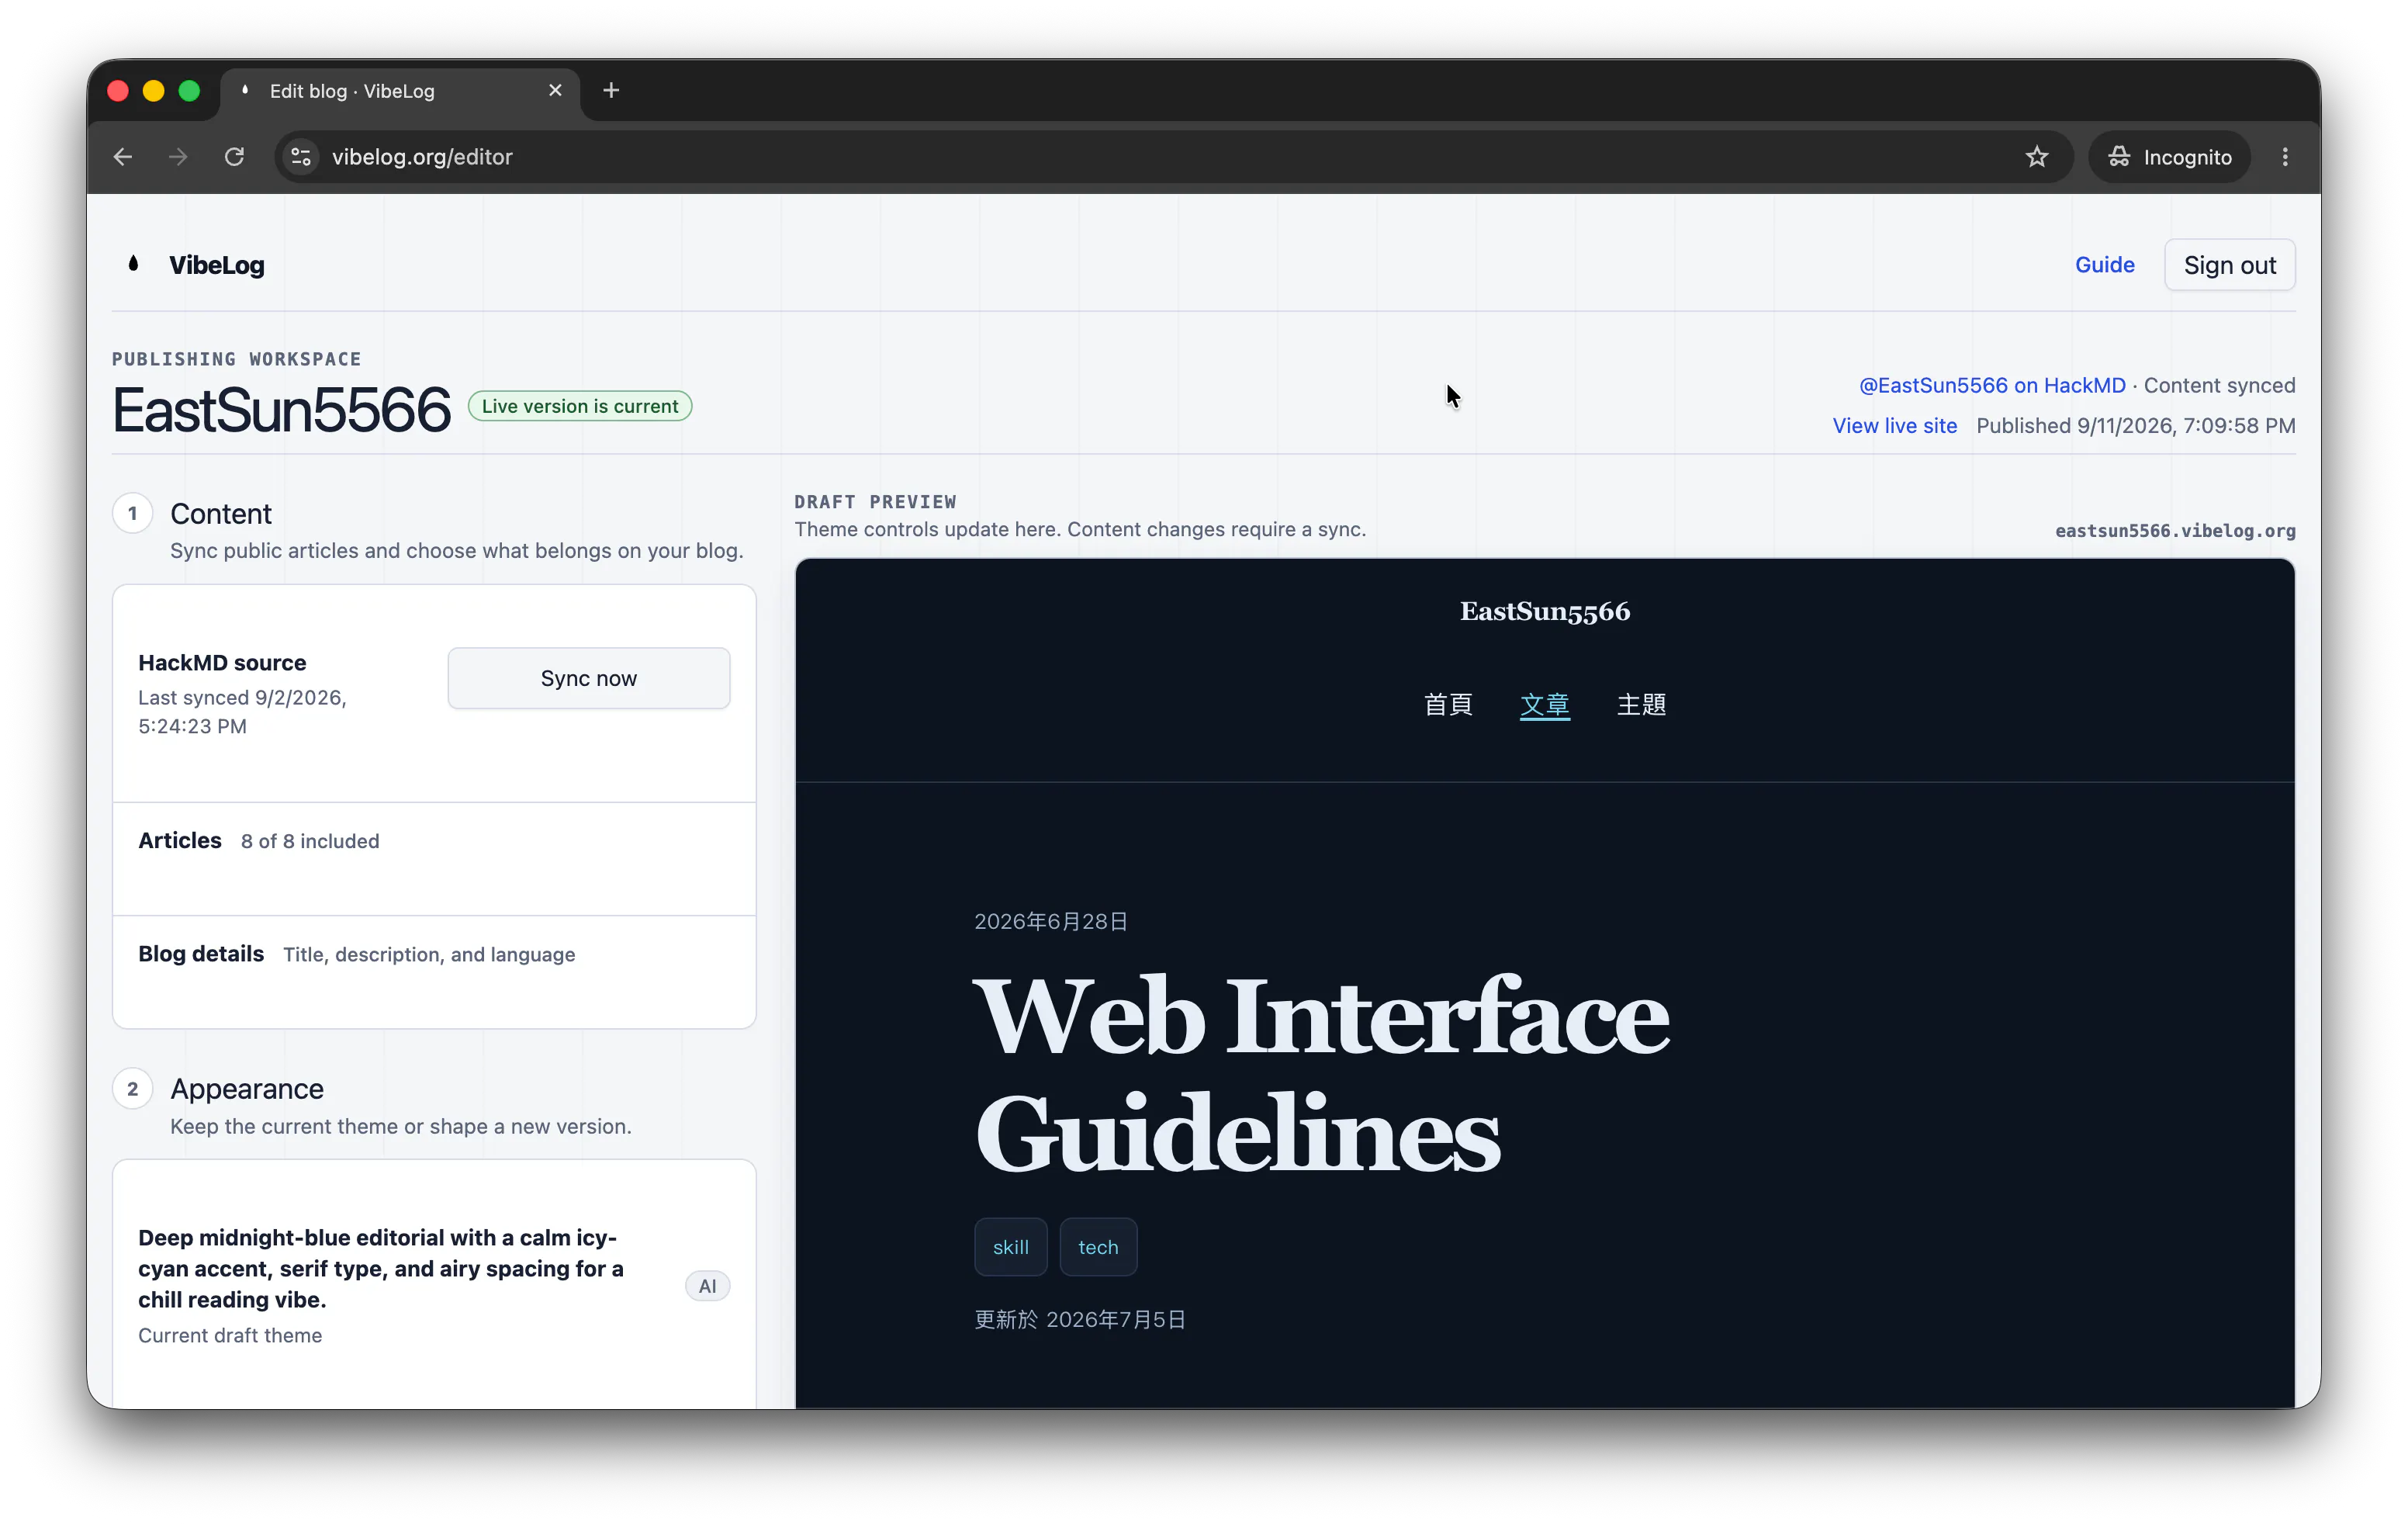Viewport: 2408px width, 1524px height.
Task: Open Chrome three-dot menu
Action: coord(2284,157)
